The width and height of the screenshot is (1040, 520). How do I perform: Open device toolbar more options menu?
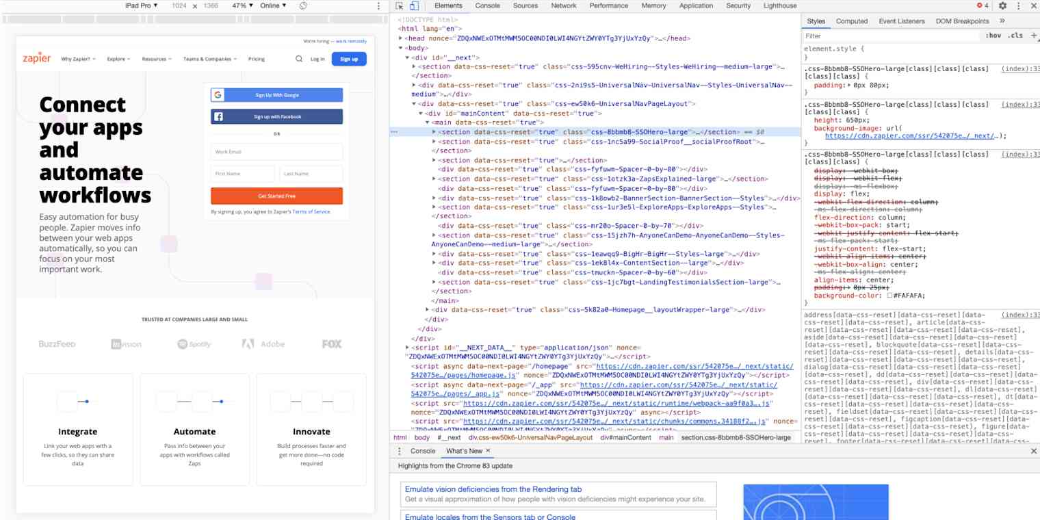[378, 5]
